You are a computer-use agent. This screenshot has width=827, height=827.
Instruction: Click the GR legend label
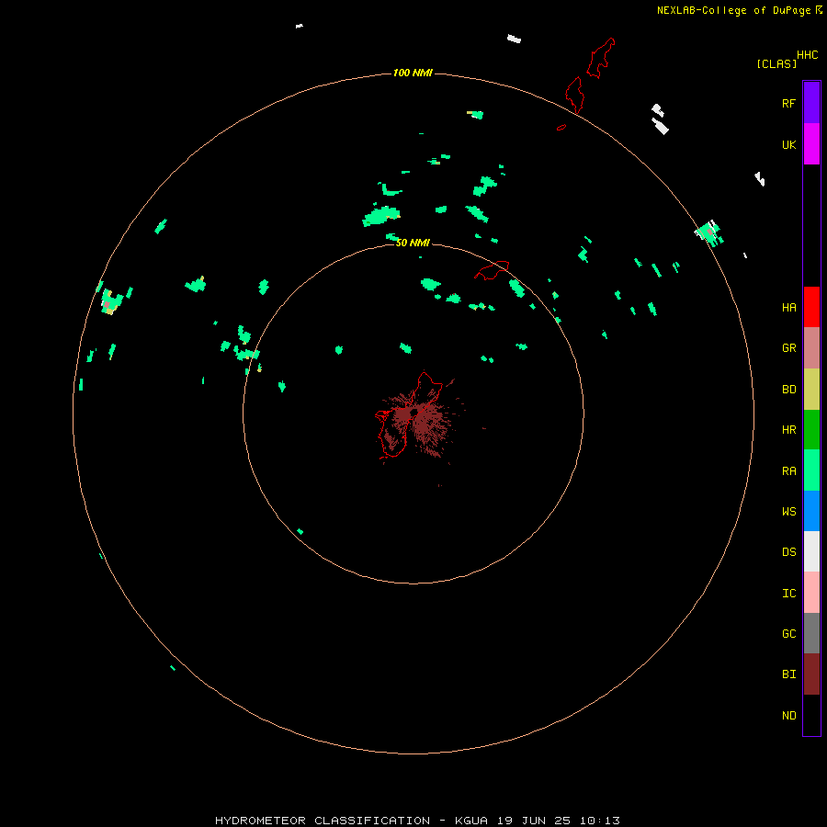pos(788,348)
